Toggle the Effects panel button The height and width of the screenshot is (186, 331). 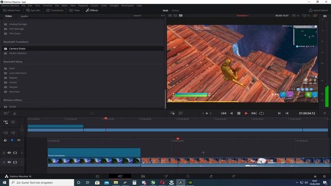tap(92, 10)
